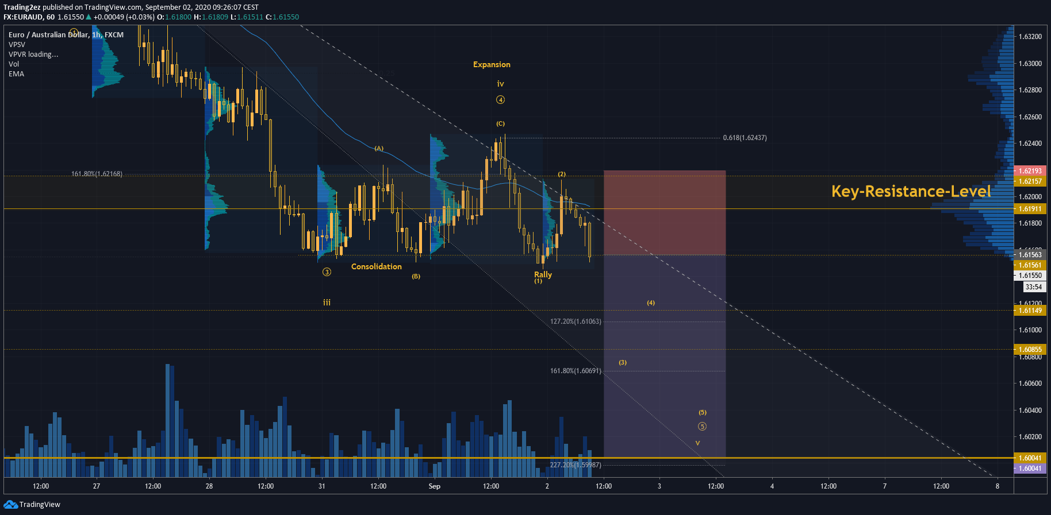The image size is (1051, 515).
Task: Click the (3) projected wave label
Action: [623, 362]
